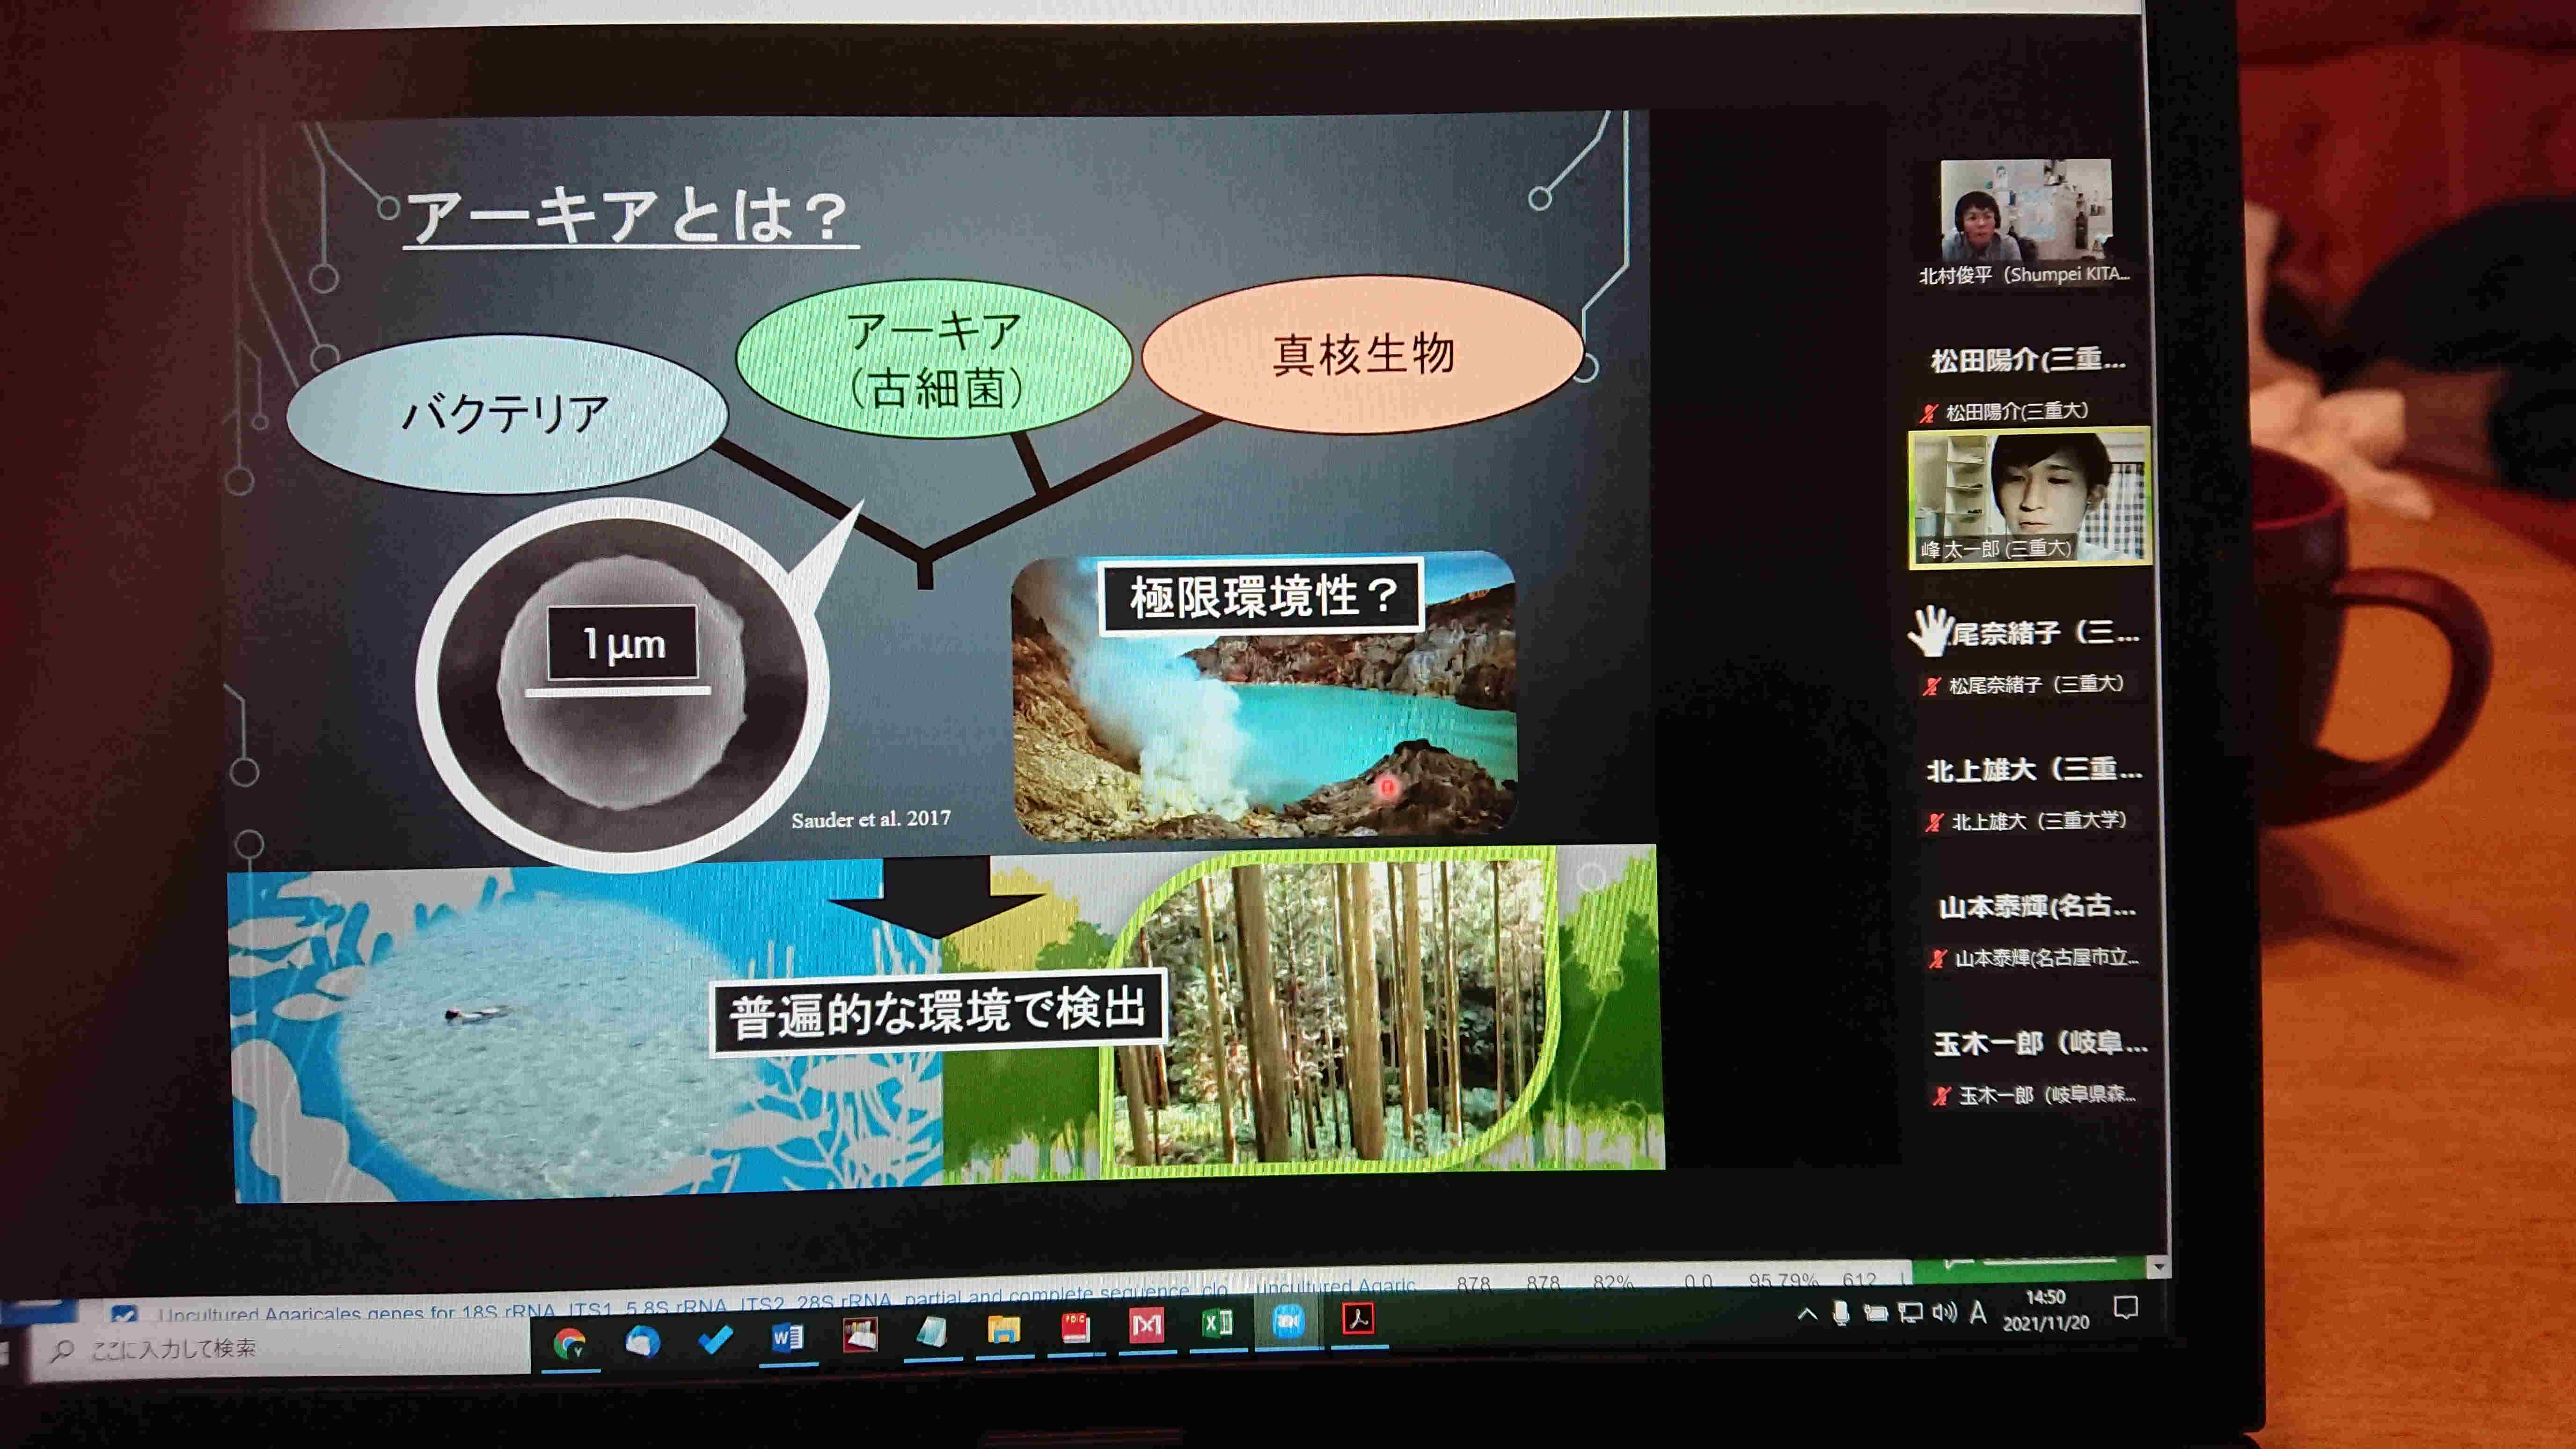Viewport: 2576px width, 1449px height.
Task: Click the 極限環境性? label
Action: [x=1262, y=597]
